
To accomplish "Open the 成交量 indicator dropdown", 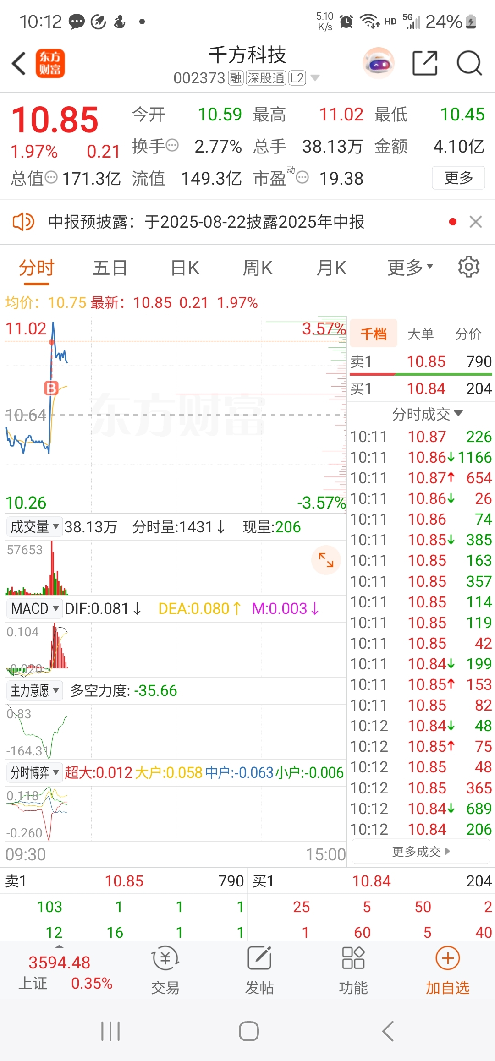I will (34, 527).
